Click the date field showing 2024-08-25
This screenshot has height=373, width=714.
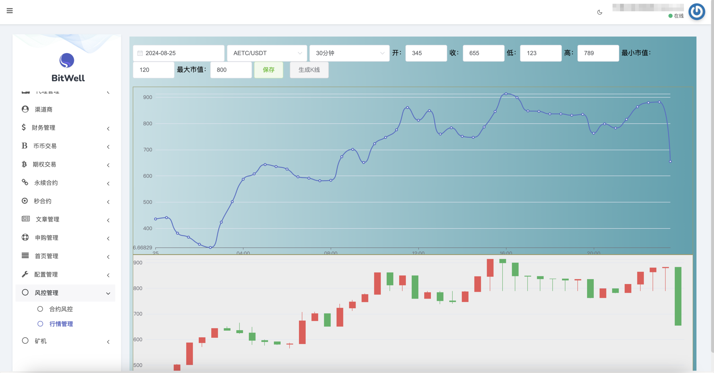(178, 53)
